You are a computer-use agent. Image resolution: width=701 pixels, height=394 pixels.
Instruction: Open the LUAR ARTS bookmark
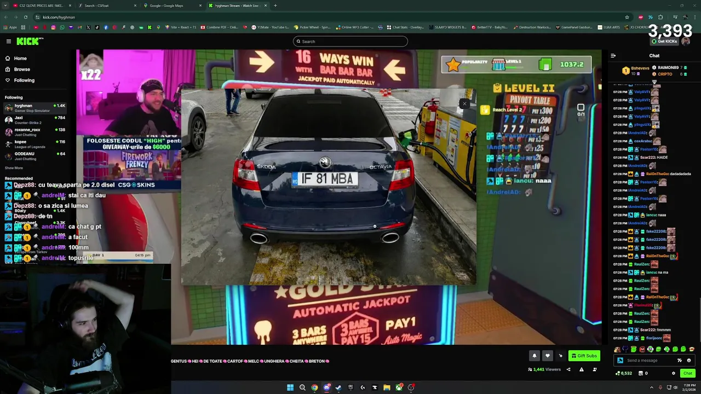point(610,27)
